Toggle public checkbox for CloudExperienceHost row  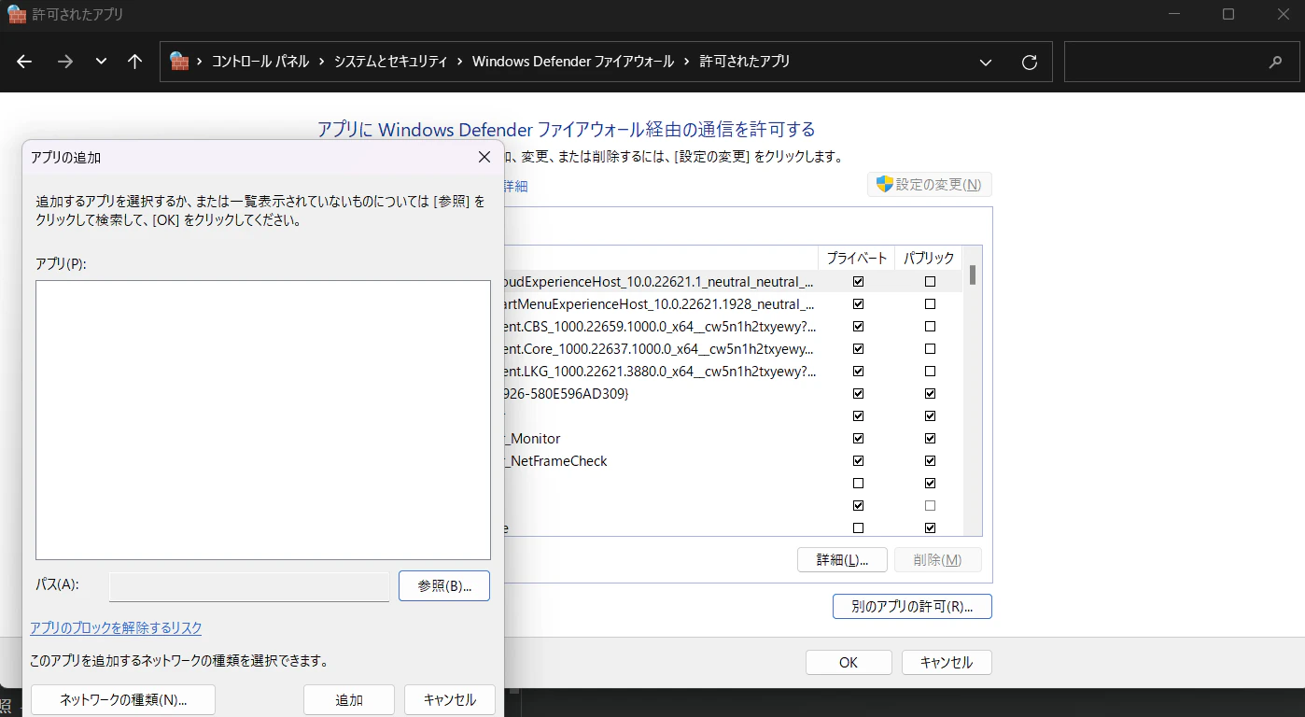coord(930,282)
